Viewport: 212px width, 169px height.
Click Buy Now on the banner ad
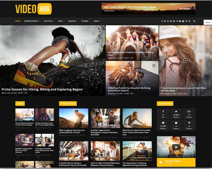(185, 9)
